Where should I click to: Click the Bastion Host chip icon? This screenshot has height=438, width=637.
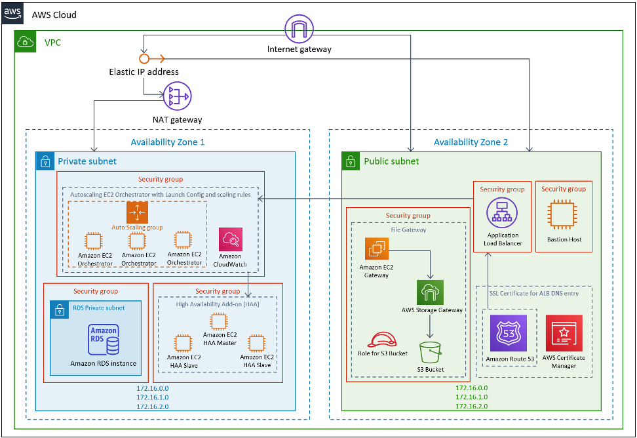click(x=562, y=214)
